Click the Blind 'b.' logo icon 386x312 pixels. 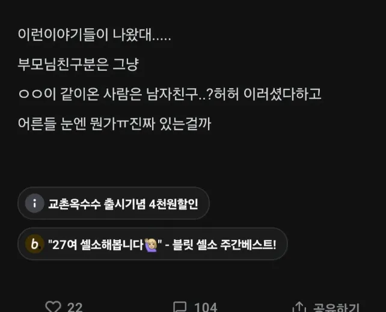tap(35, 244)
